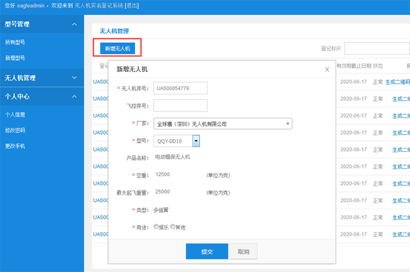Expand the 无人机管理 sidebar section chevron
The height and width of the screenshot is (272, 410).
[x=74, y=78]
